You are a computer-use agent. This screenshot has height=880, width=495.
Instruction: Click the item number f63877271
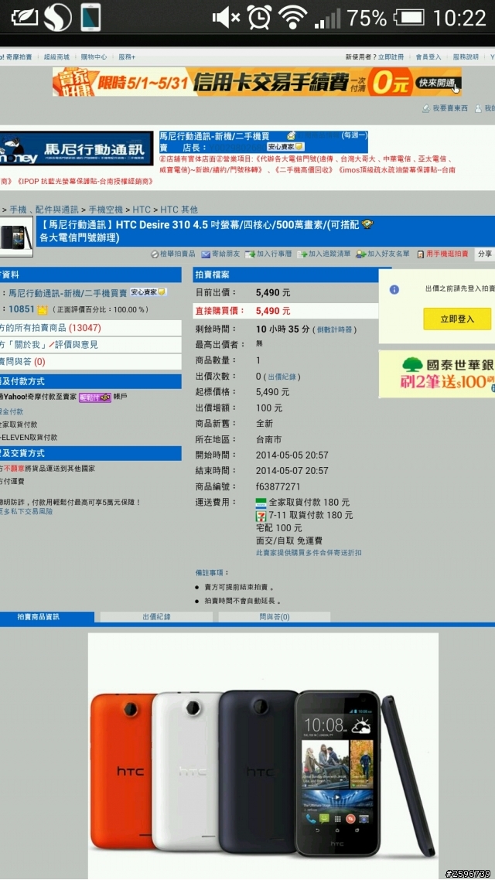pyautogui.click(x=278, y=486)
